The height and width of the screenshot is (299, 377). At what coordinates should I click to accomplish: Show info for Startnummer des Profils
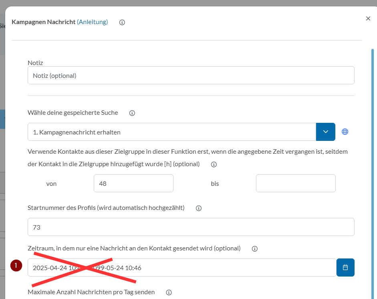[199, 208]
